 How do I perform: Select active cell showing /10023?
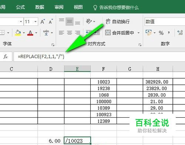click(77, 140)
